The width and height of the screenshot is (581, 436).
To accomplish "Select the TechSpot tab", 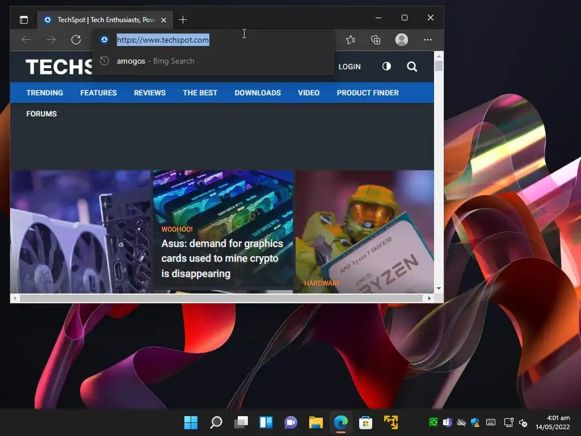I will [x=105, y=20].
